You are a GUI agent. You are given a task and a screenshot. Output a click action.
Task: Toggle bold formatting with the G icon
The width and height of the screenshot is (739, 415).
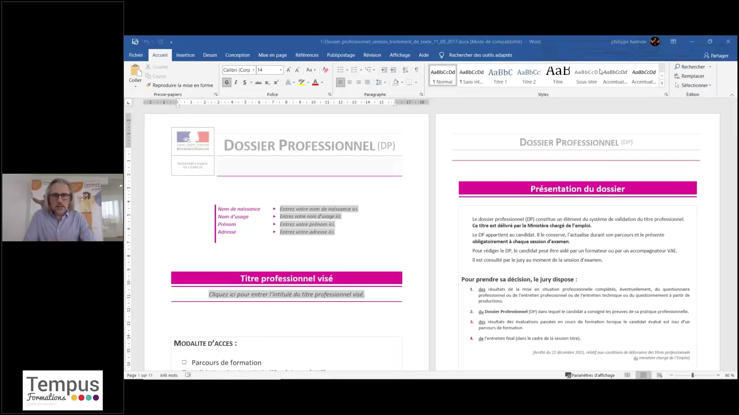tap(227, 82)
